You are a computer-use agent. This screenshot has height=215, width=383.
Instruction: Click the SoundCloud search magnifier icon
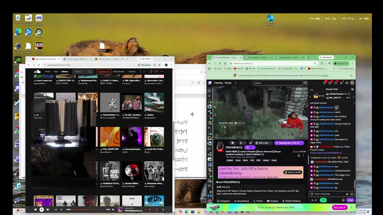click(x=90, y=72)
